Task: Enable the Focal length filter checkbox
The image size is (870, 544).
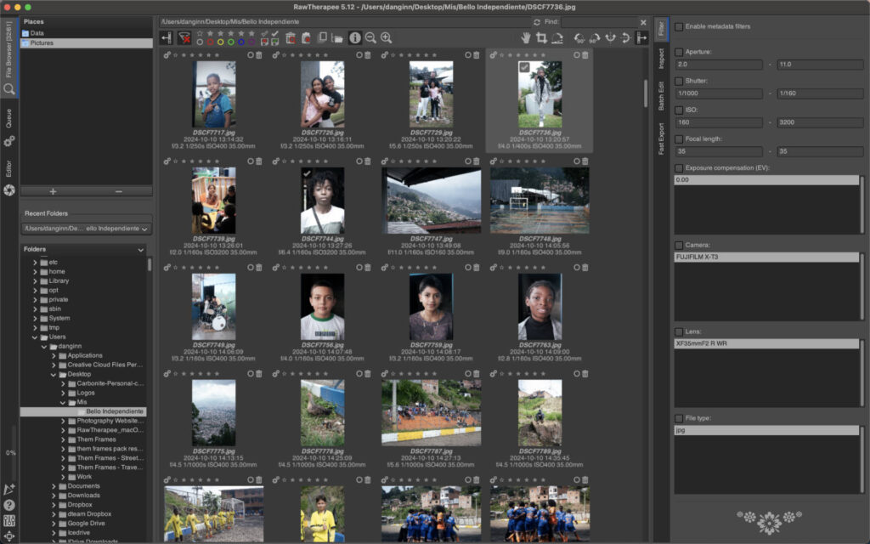Action: tap(679, 139)
